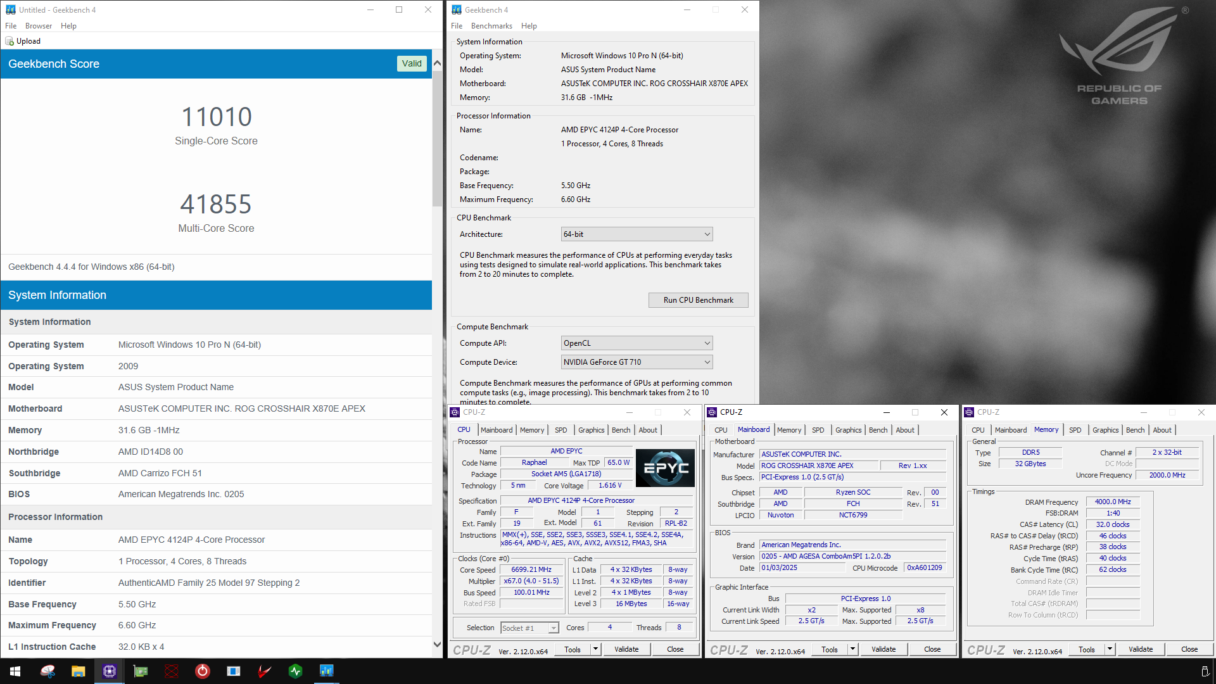Click Validate in the first CPU-Z window
The width and height of the screenshot is (1216, 684).
pos(626,649)
